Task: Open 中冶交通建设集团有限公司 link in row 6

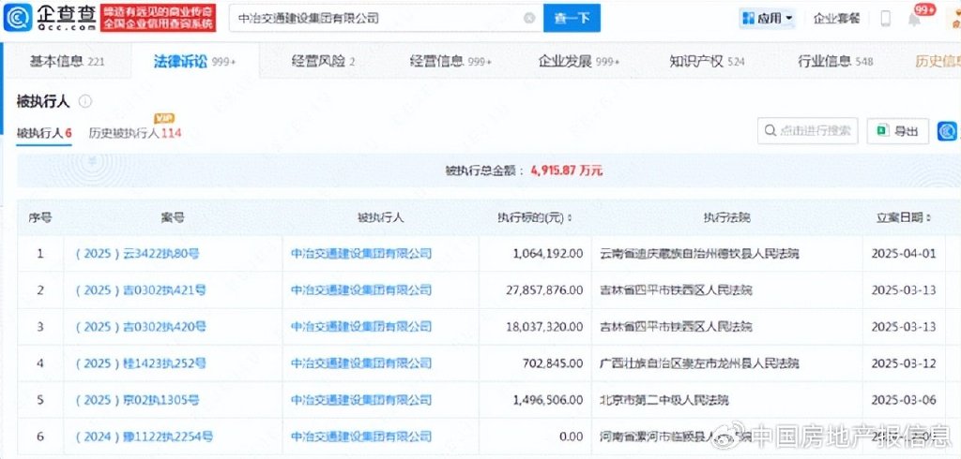Action: [x=361, y=437]
